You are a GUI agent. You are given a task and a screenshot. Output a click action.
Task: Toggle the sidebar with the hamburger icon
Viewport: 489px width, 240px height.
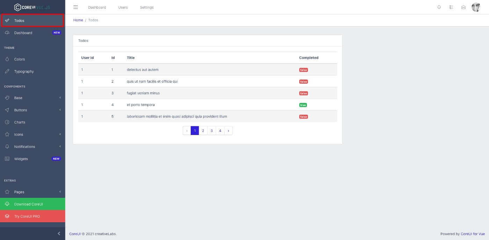pos(75,7)
